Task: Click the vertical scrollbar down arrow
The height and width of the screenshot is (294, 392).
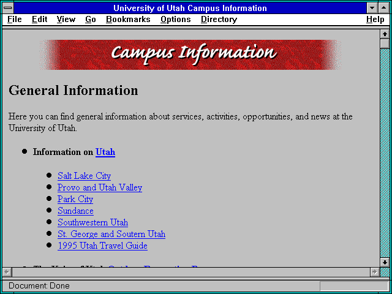Action: 385,262
